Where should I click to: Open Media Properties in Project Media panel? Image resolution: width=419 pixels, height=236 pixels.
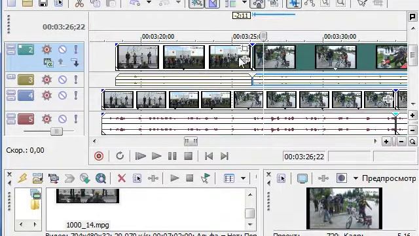pos(137,178)
